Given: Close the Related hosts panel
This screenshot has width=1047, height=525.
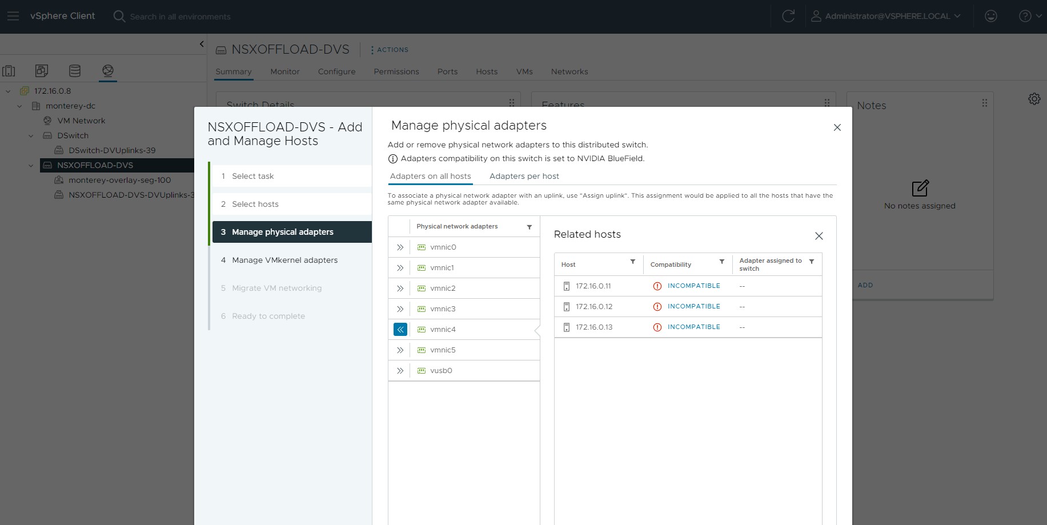Looking at the screenshot, I should [819, 236].
